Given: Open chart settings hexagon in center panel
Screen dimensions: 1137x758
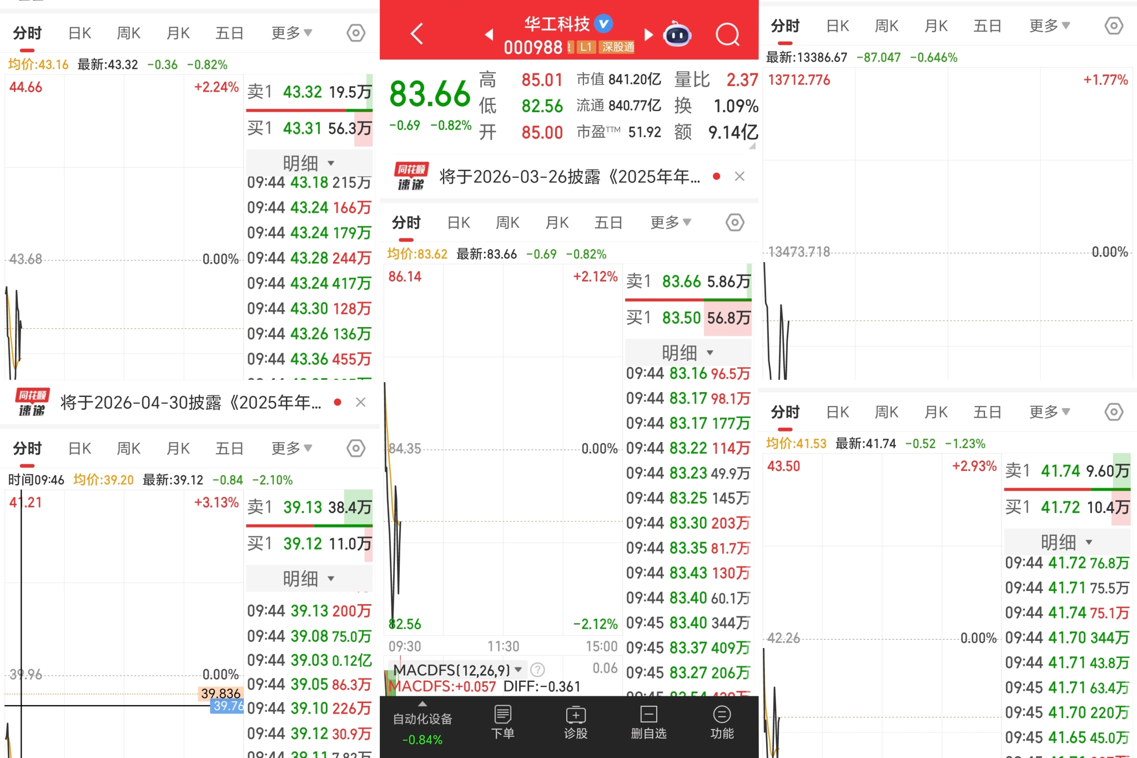Looking at the screenshot, I should pyautogui.click(x=734, y=223).
